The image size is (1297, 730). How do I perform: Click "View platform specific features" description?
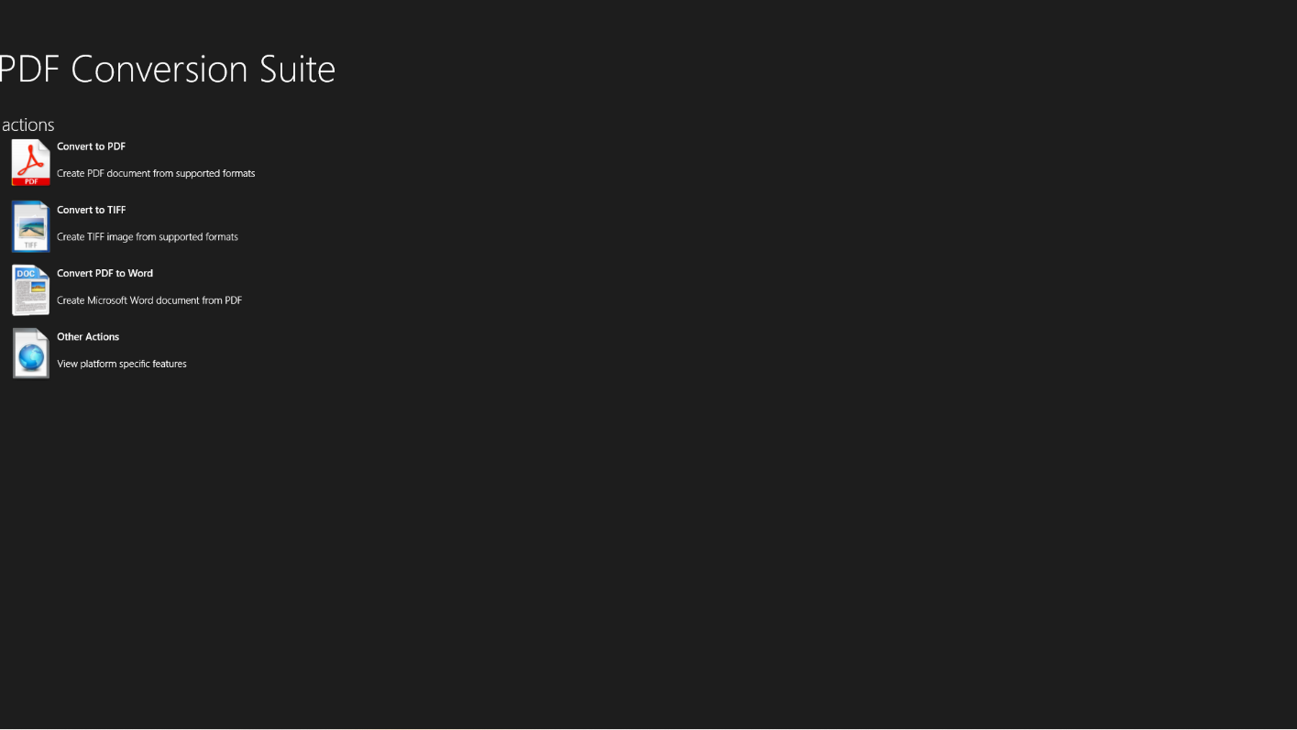[x=122, y=364]
